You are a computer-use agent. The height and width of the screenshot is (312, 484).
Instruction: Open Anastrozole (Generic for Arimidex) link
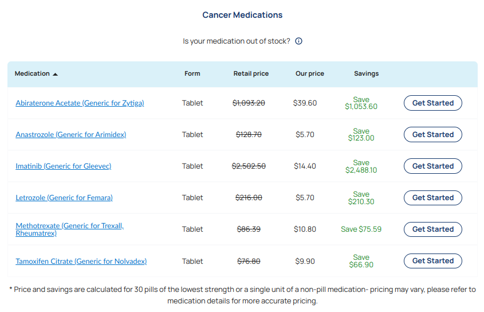click(x=70, y=135)
